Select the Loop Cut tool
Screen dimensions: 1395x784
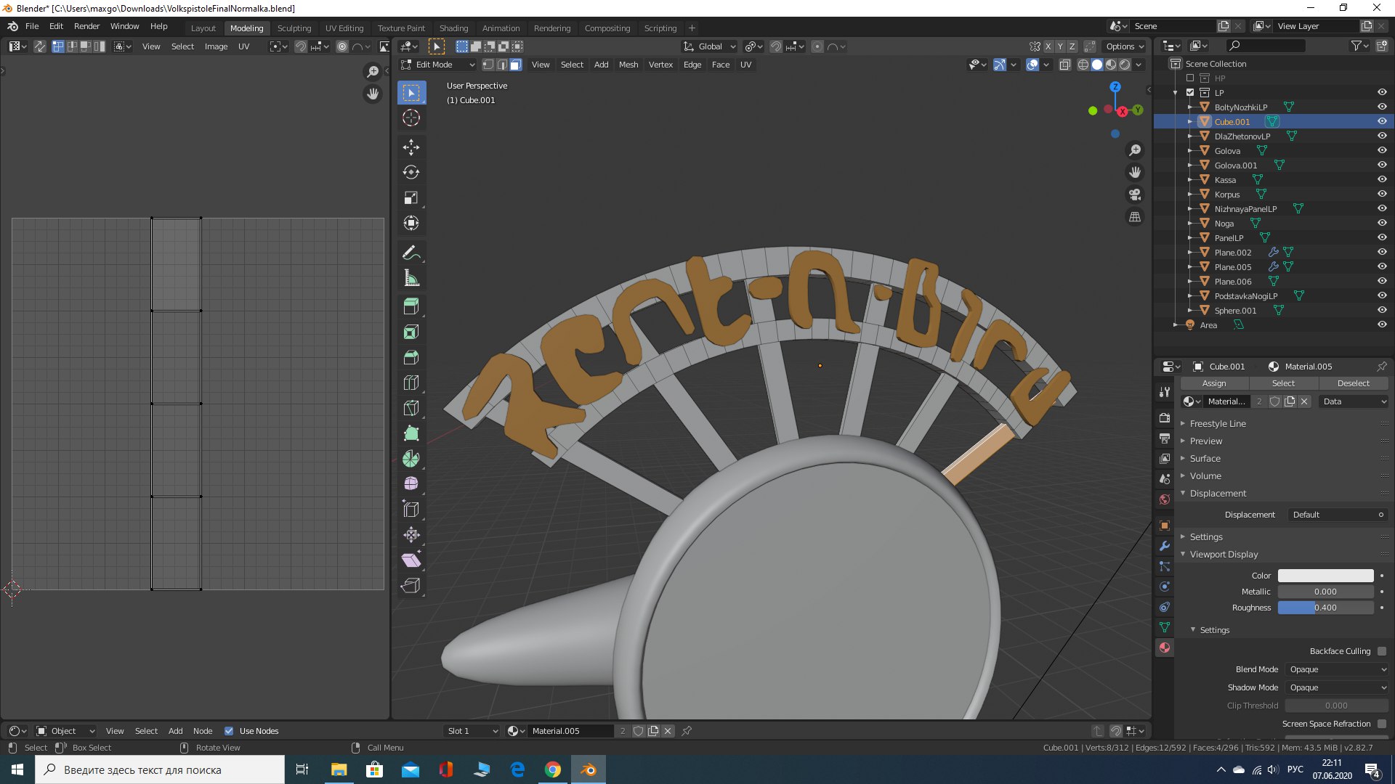click(411, 383)
